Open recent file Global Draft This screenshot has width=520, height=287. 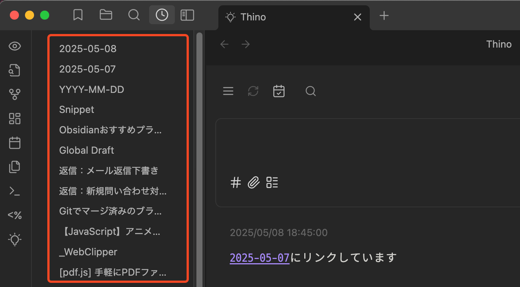click(x=87, y=150)
